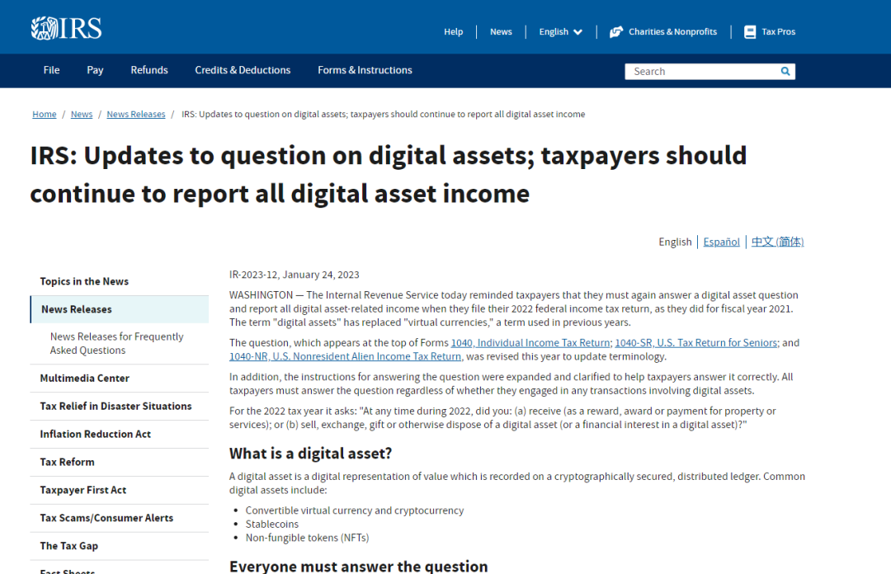Select English language label above article

pos(675,242)
